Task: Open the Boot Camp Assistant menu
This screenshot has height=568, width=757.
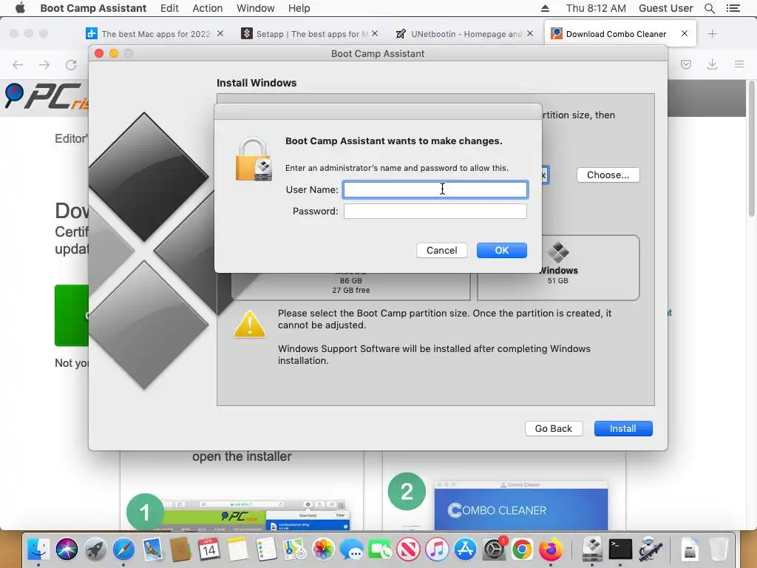Action: click(93, 8)
